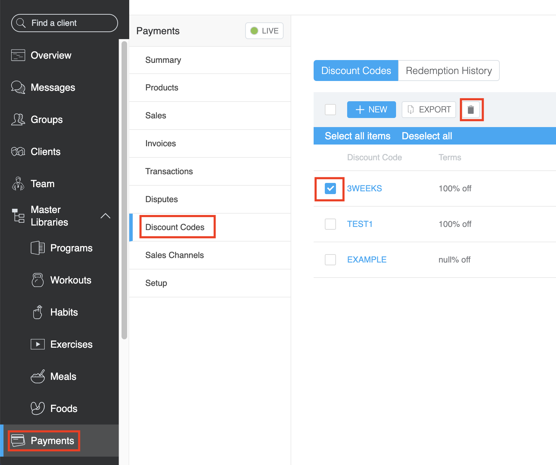Click the Programs book icon
556x465 pixels.
tap(38, 248)
